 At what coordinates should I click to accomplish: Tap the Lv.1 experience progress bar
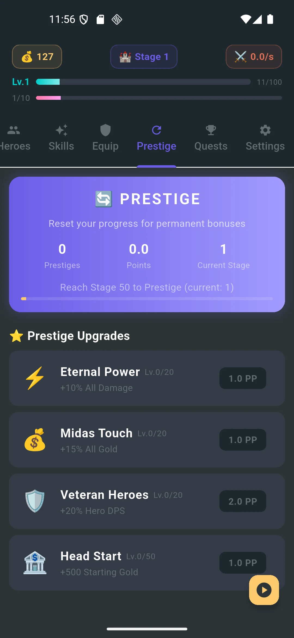143,82
